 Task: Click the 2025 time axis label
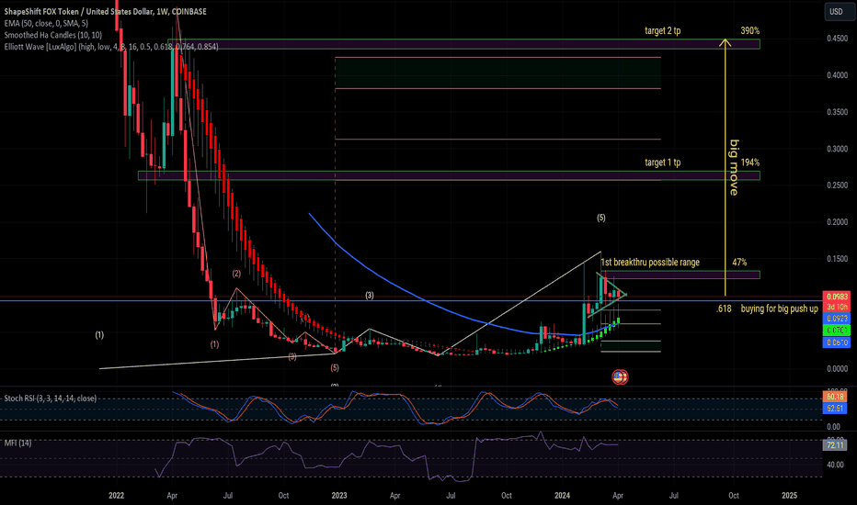[789, 496]
